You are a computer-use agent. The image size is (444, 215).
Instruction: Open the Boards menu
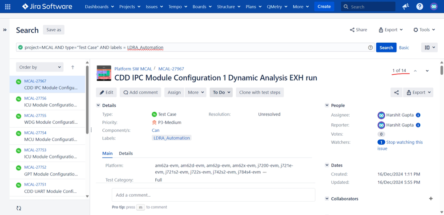(x=202, y=7)
